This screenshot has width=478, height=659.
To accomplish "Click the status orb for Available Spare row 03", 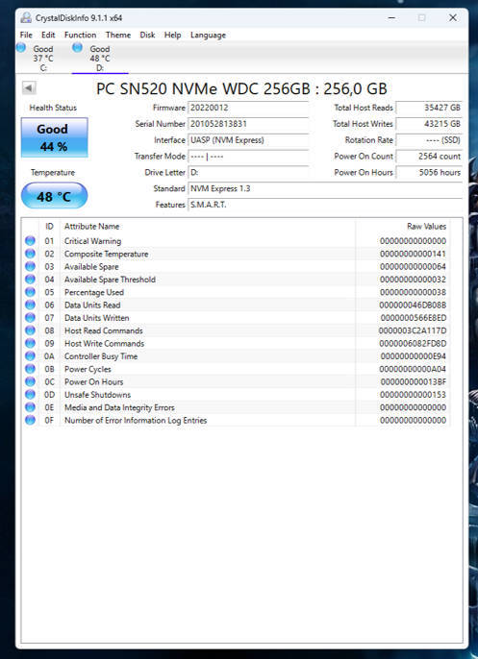I will (x=30, y=266).
